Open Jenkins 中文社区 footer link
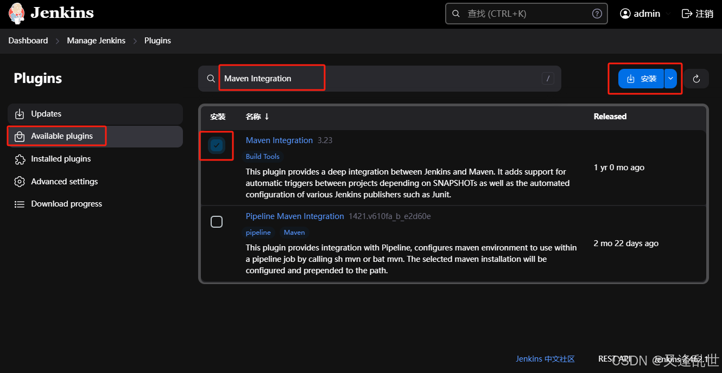722x373 pixels. [545, 359]
